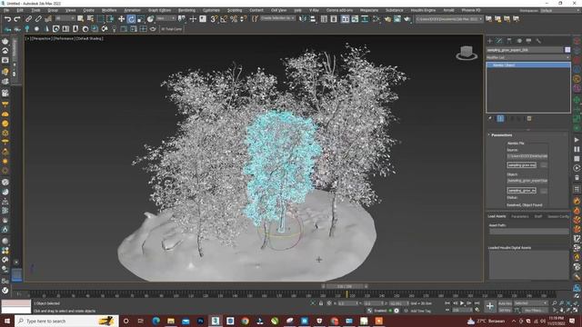Toggle the Spinner Snap icon
This screenshot has width=582, height=327.
[243, 18]
